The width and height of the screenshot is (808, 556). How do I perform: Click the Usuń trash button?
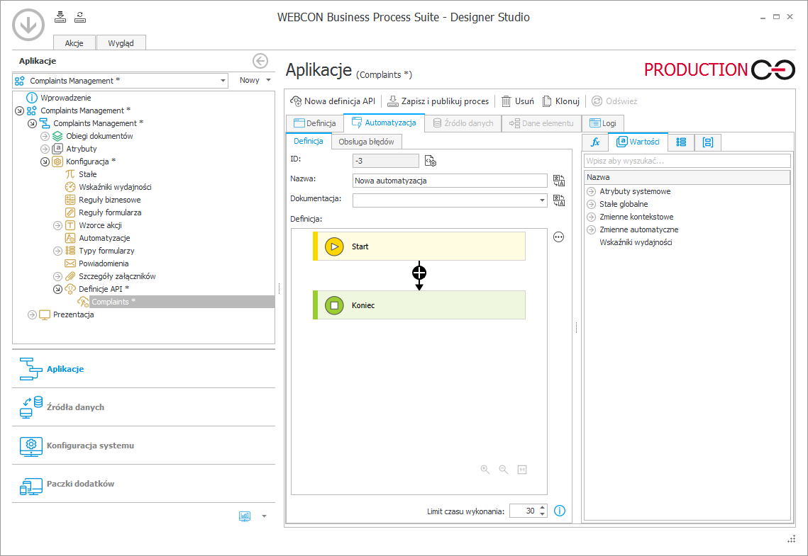518,101
